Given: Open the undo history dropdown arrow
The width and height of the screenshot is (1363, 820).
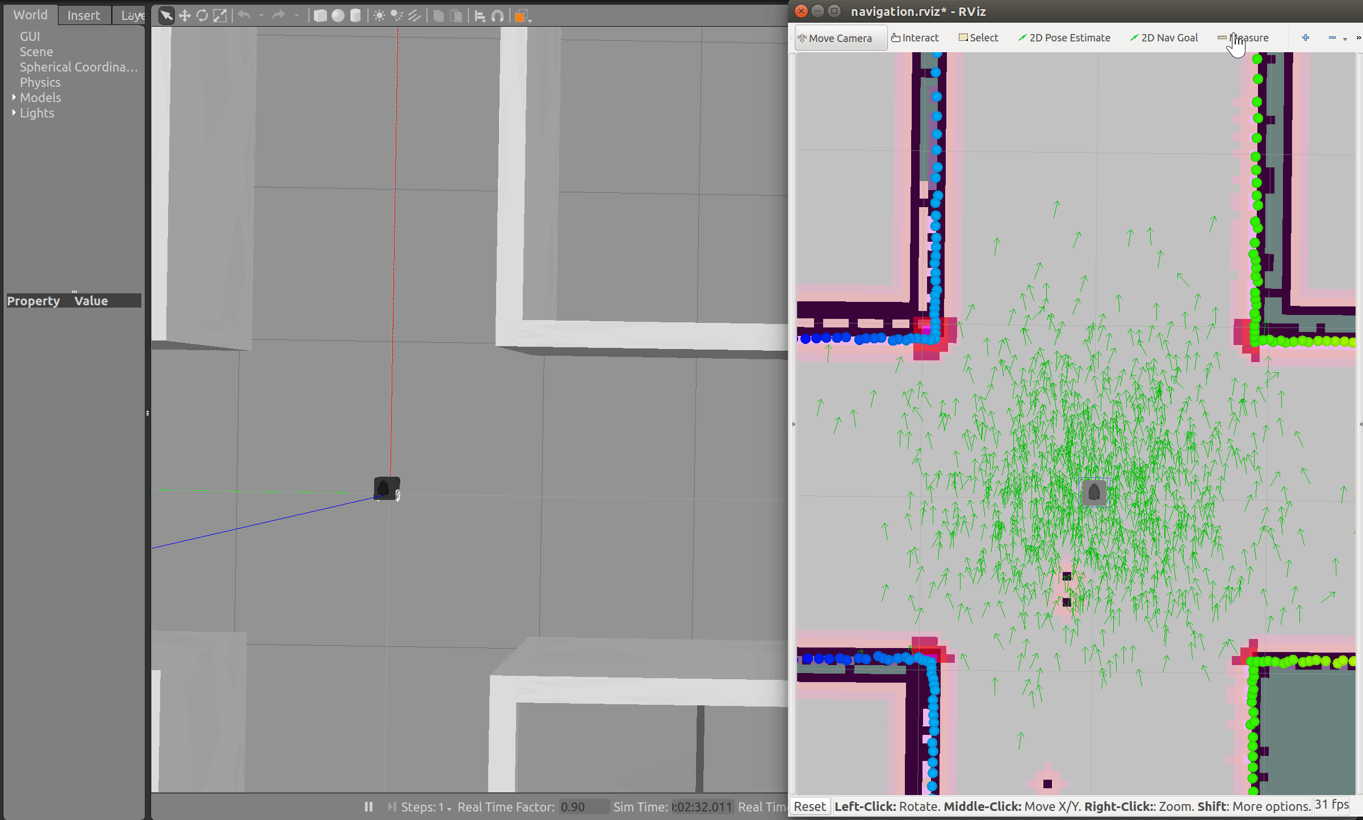Looking at the screenshot, I should (261, 16).
